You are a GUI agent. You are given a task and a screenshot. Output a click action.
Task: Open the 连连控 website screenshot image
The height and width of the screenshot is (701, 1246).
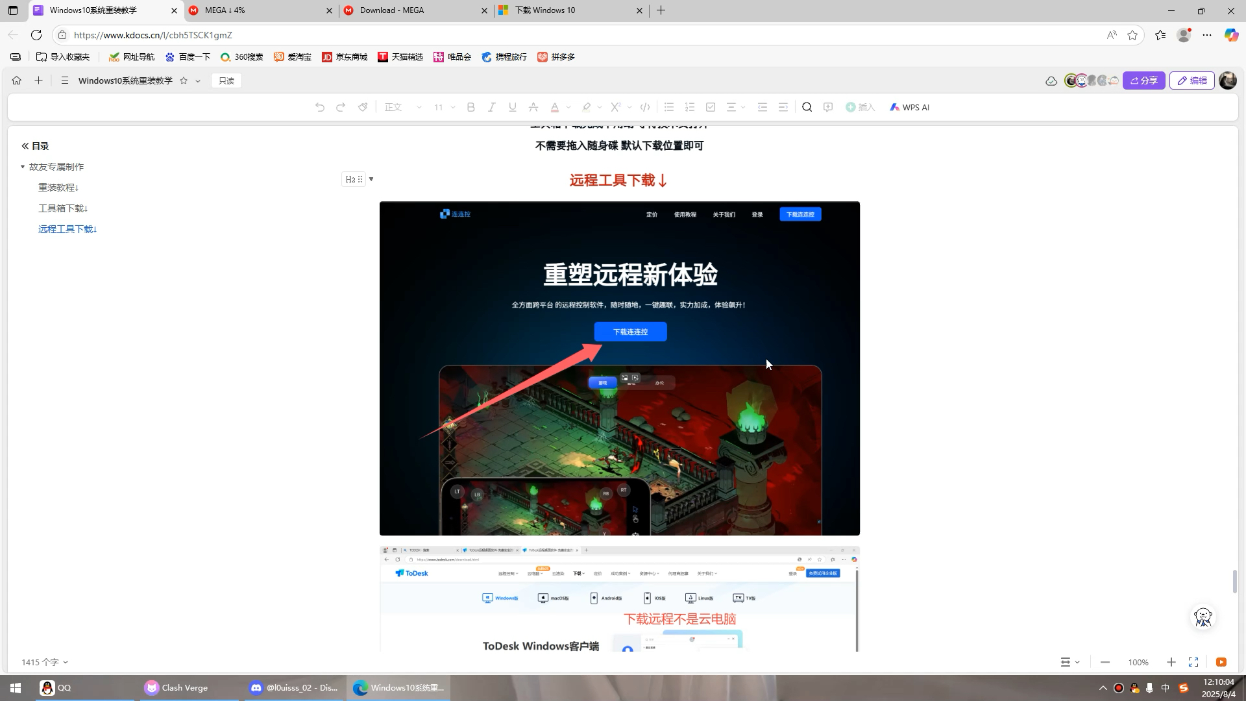tap(620, 368)
